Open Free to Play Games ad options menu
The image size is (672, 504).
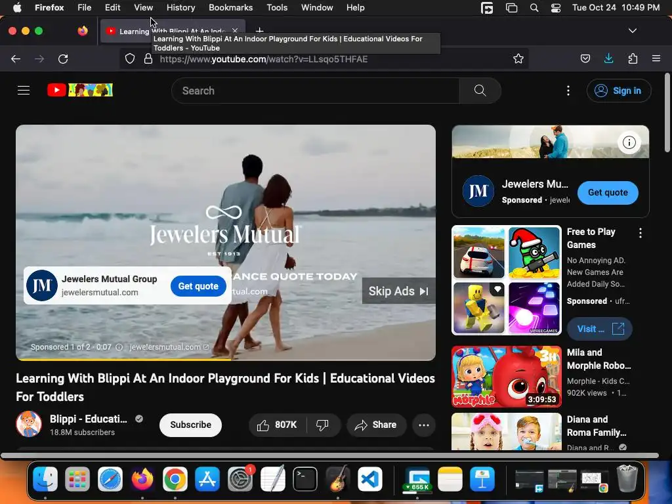[640, 233]
